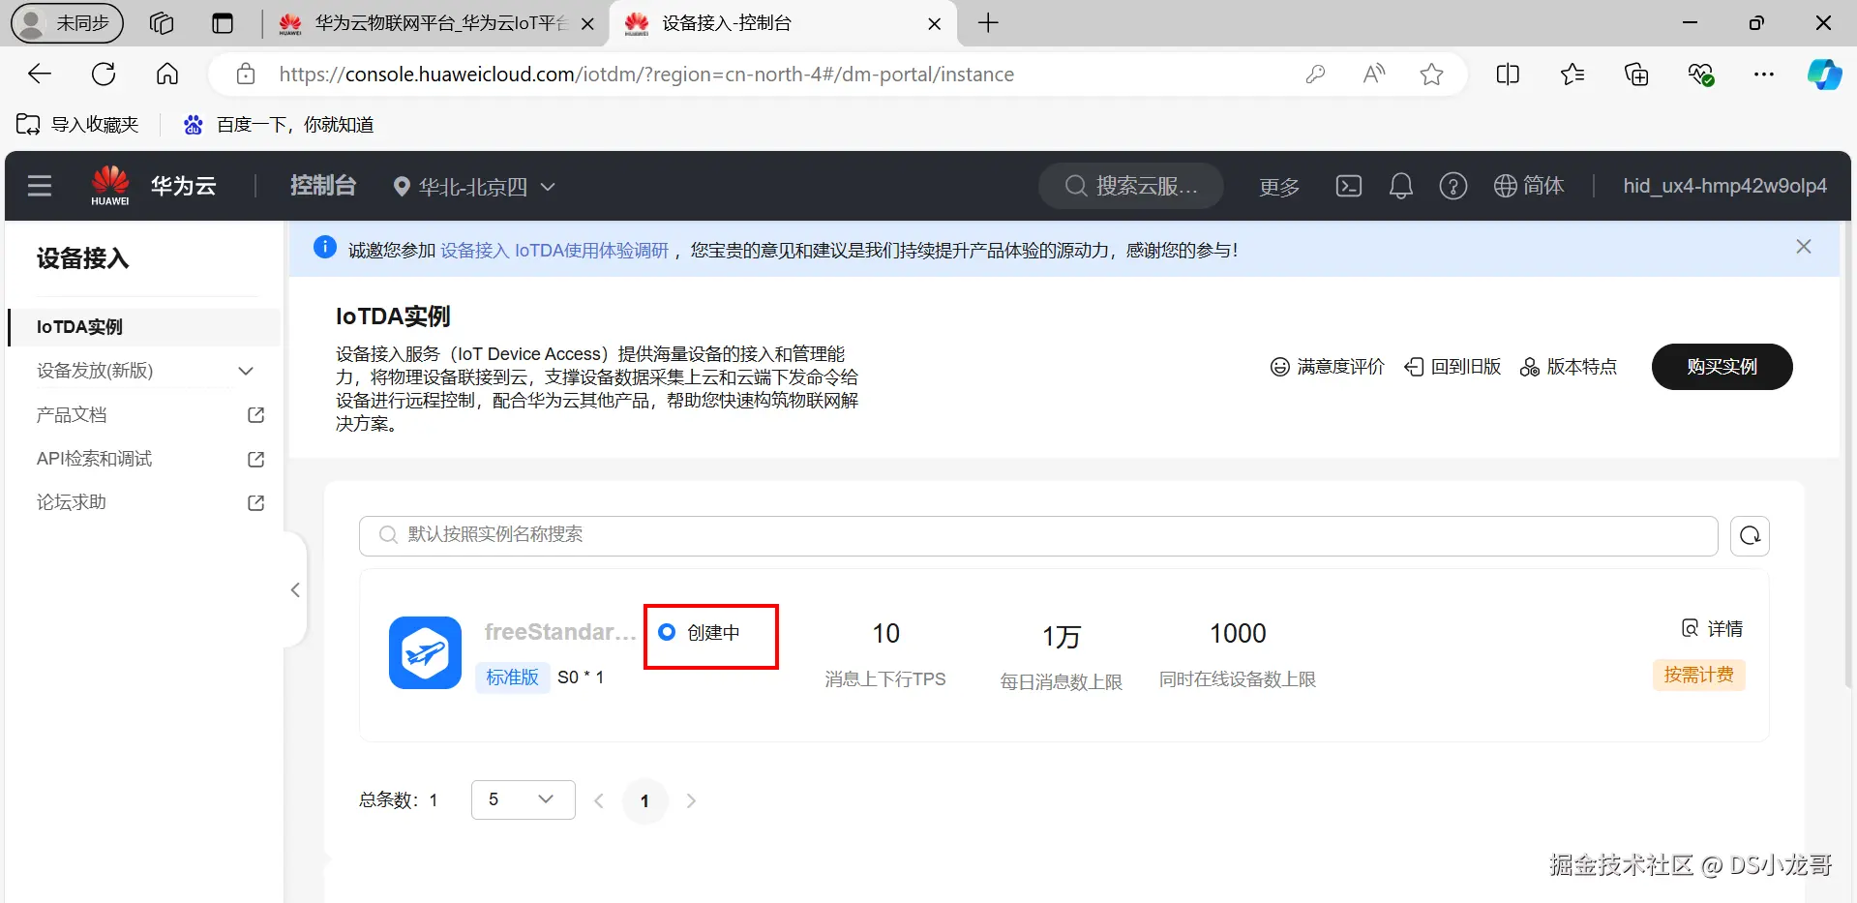
Task: Open the 百度一下，你就知道 bookmark
Action: click(279, 125)
